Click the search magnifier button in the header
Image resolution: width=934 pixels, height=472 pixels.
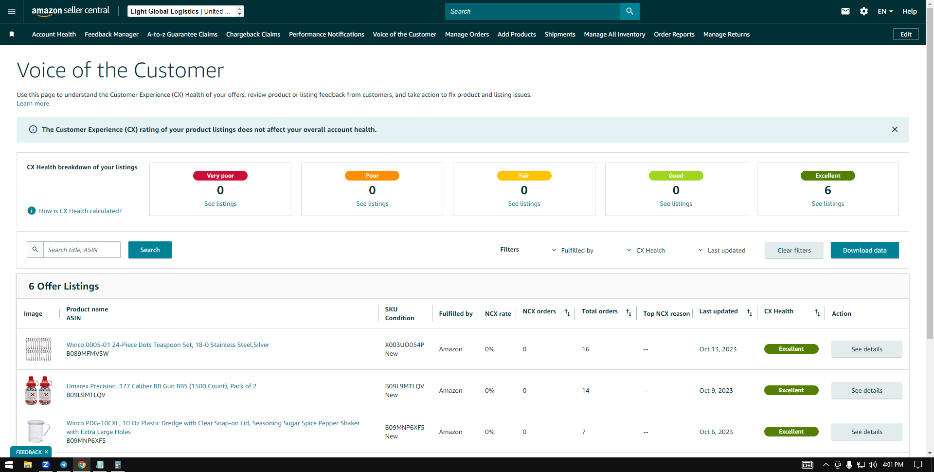point(629,11)
